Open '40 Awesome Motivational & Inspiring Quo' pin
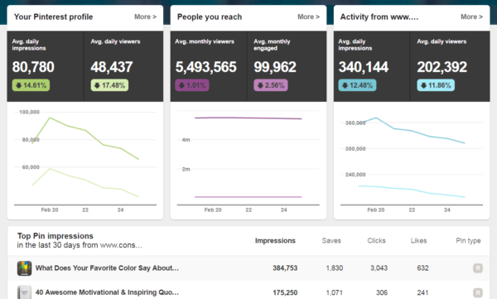497x299 pixels. [x=107, y=292]
